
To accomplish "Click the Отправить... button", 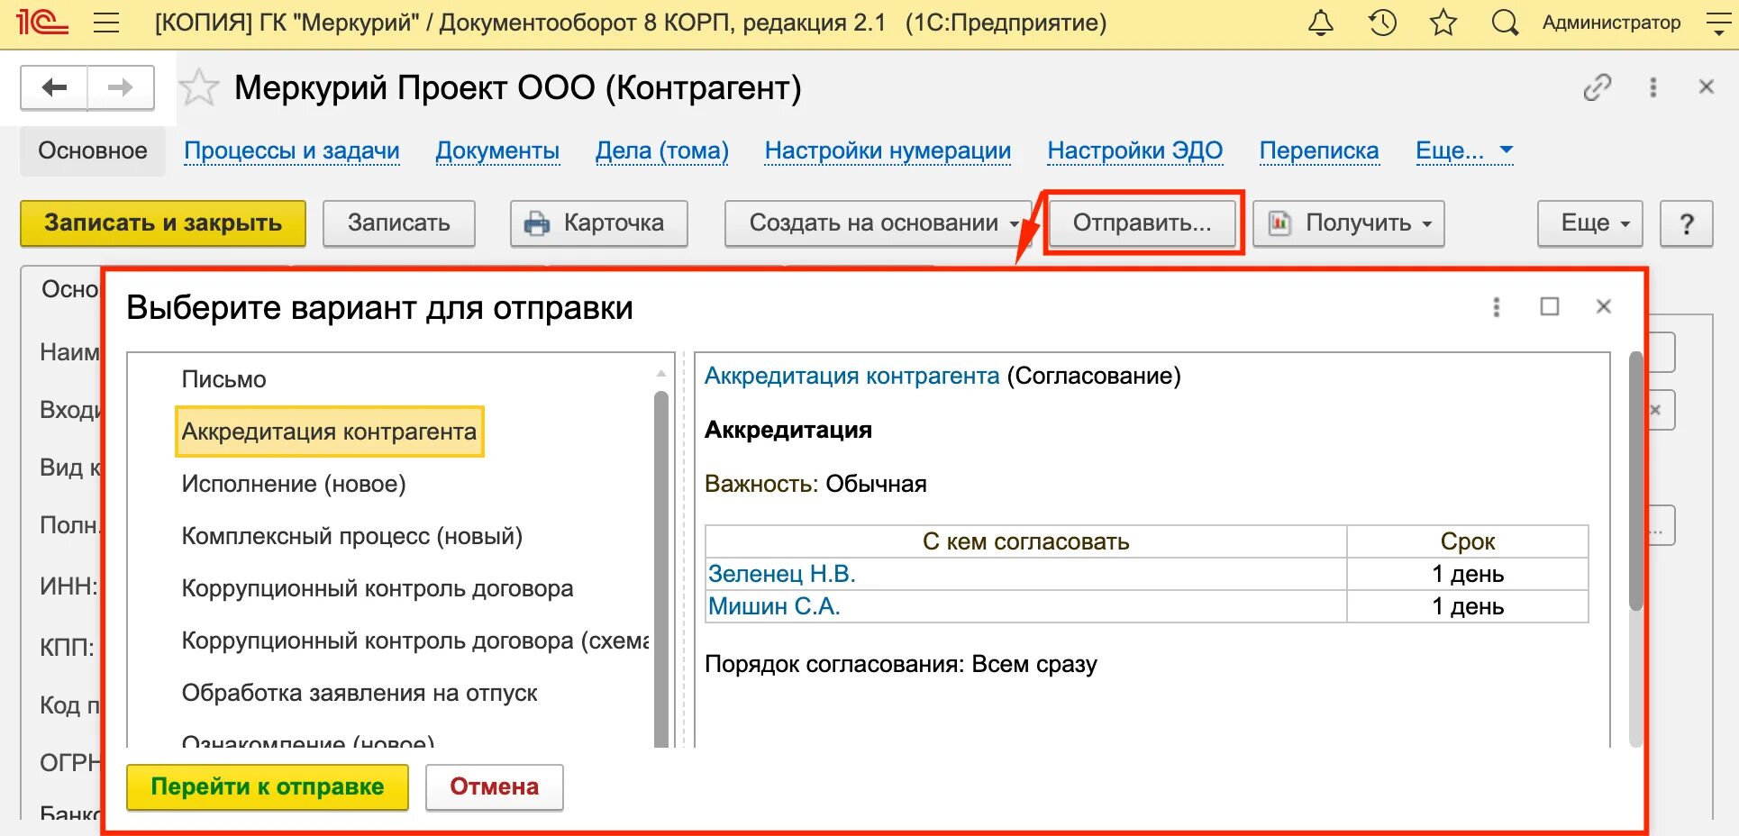I will click(1143, 223).
